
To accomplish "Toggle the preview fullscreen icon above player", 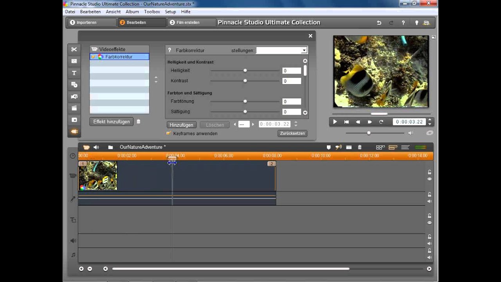I will pyautogui.click(x=434, y=37).
